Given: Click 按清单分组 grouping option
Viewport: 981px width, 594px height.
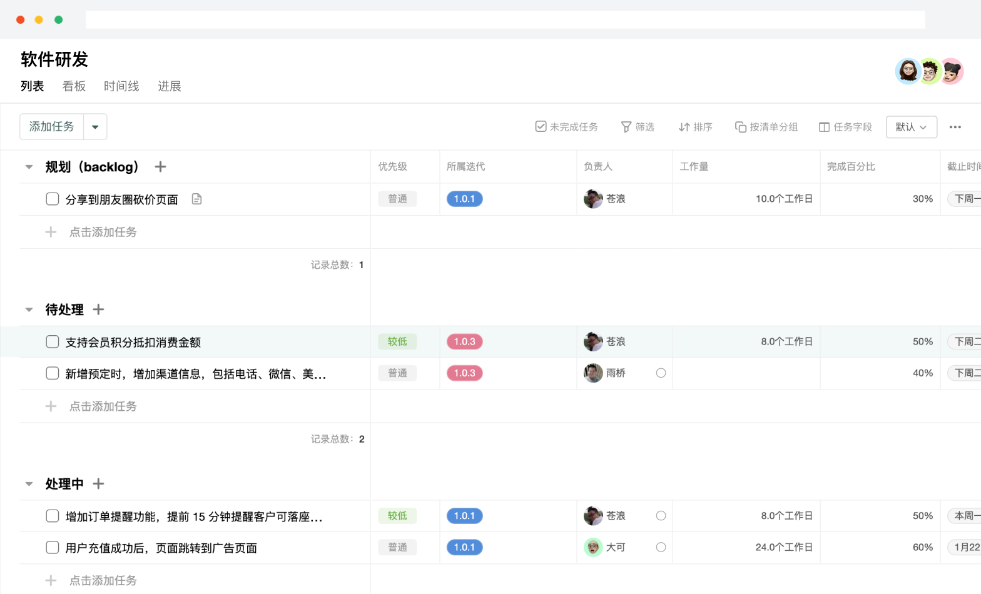Looking at the screenshot, I should [766, 127].
